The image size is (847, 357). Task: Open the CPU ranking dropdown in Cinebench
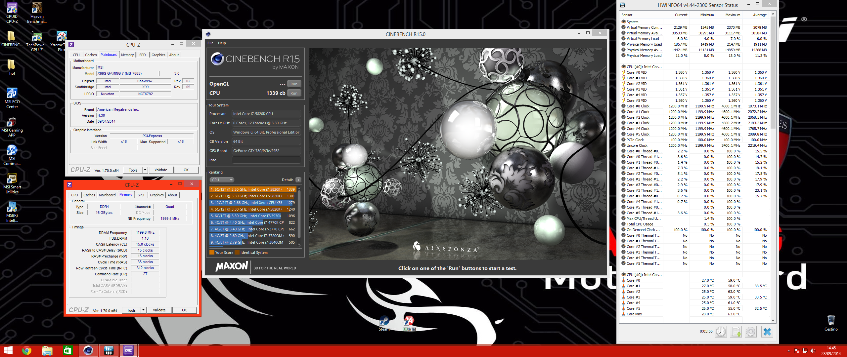pyautogui.click(x=222, y=180)
